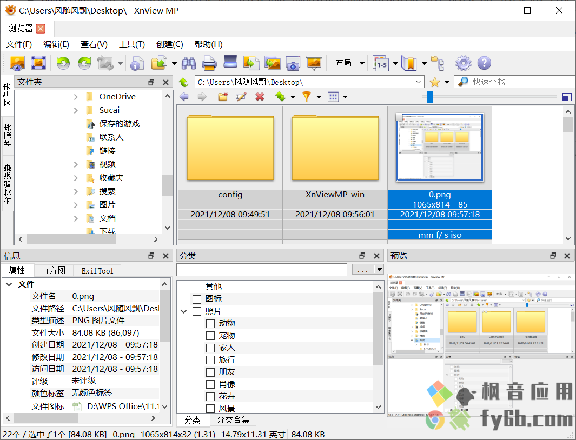Open the favorites star dropdown arrow
This screenshot has height=440, width=576.
(447, 82)
